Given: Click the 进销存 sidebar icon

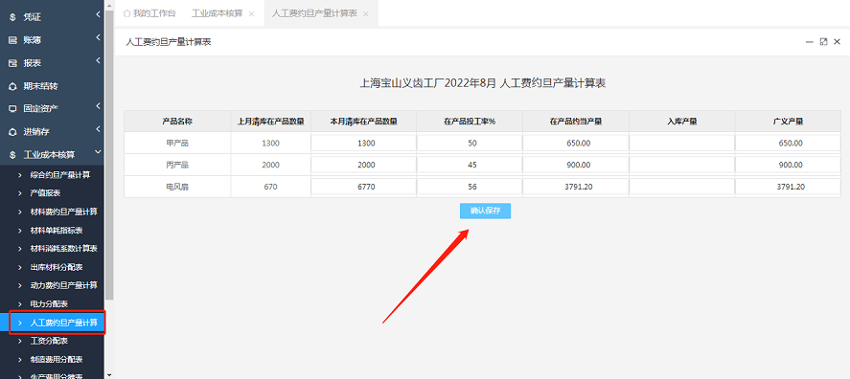Looking at the screenshot, I should 12,131.
